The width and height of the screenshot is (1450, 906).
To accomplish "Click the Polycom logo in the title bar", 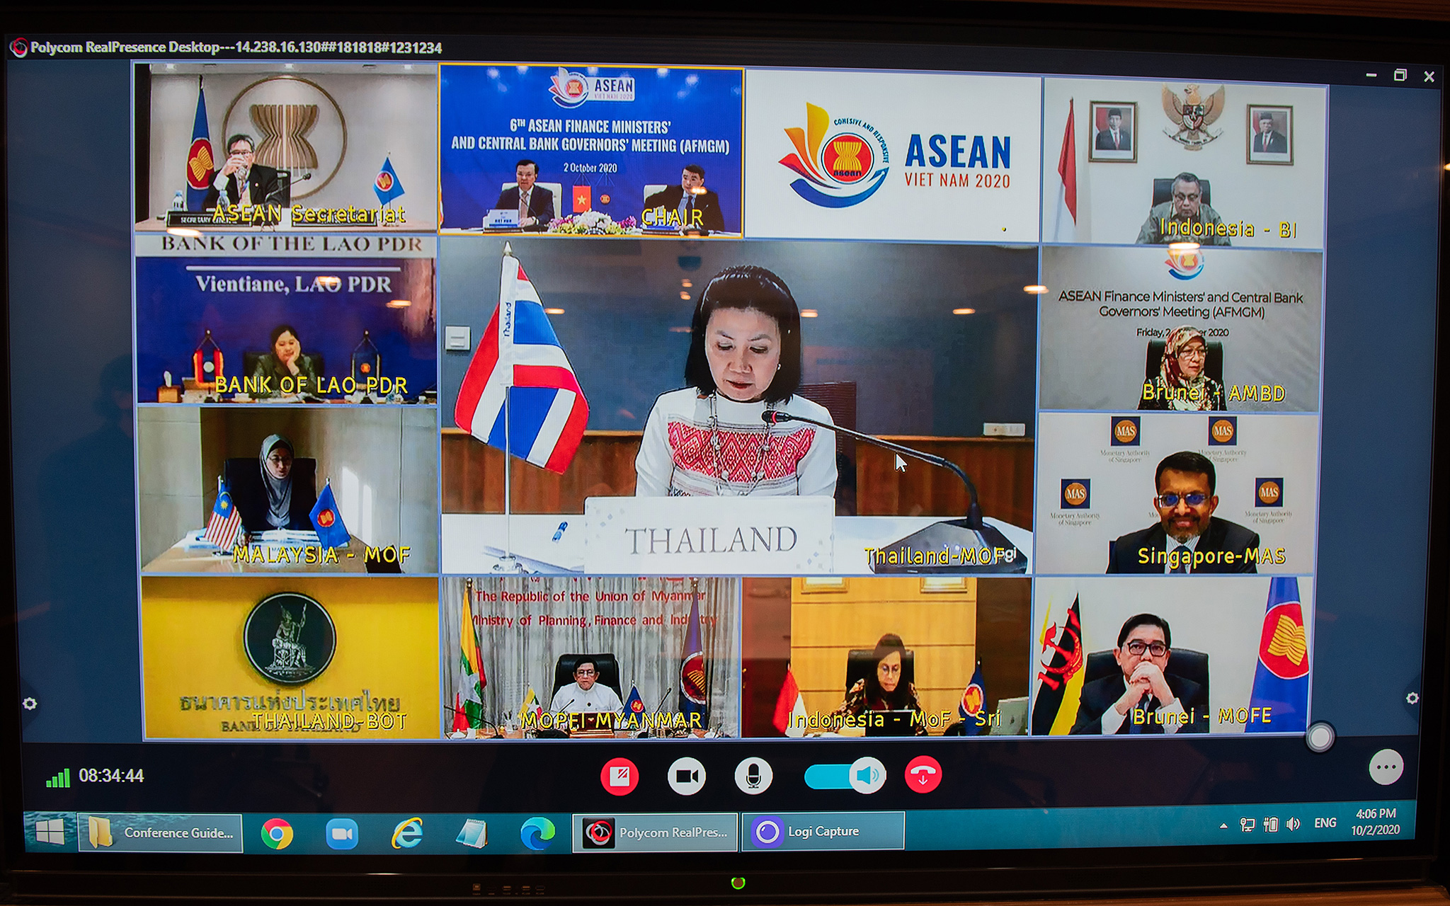I will [19, 47].
